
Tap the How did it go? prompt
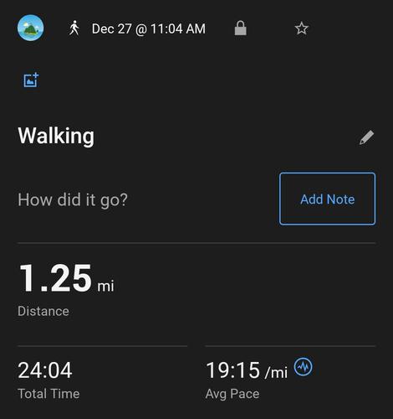73,199
